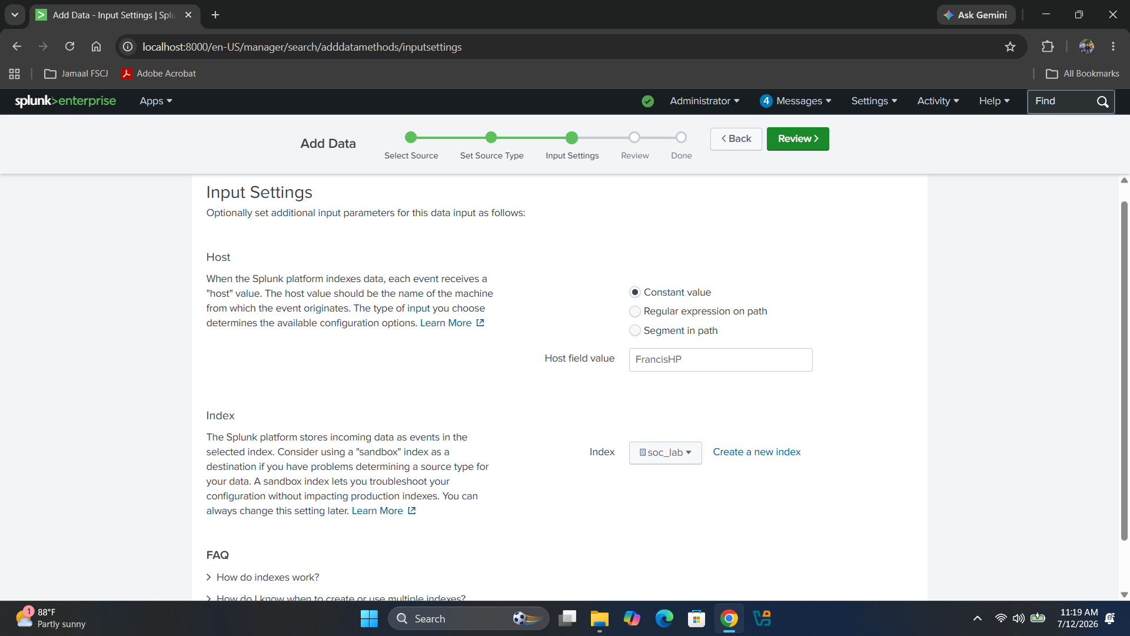1130x636 pixels.
Task: Open Adobe Acrobat bookmark
Action: click(158, 74)
